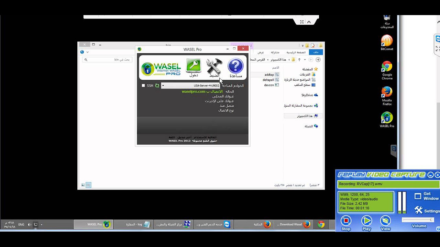Switch to the المكتبة Firefox taskbar button
Viewport: 440px width, 247px height.
[253, 224]
